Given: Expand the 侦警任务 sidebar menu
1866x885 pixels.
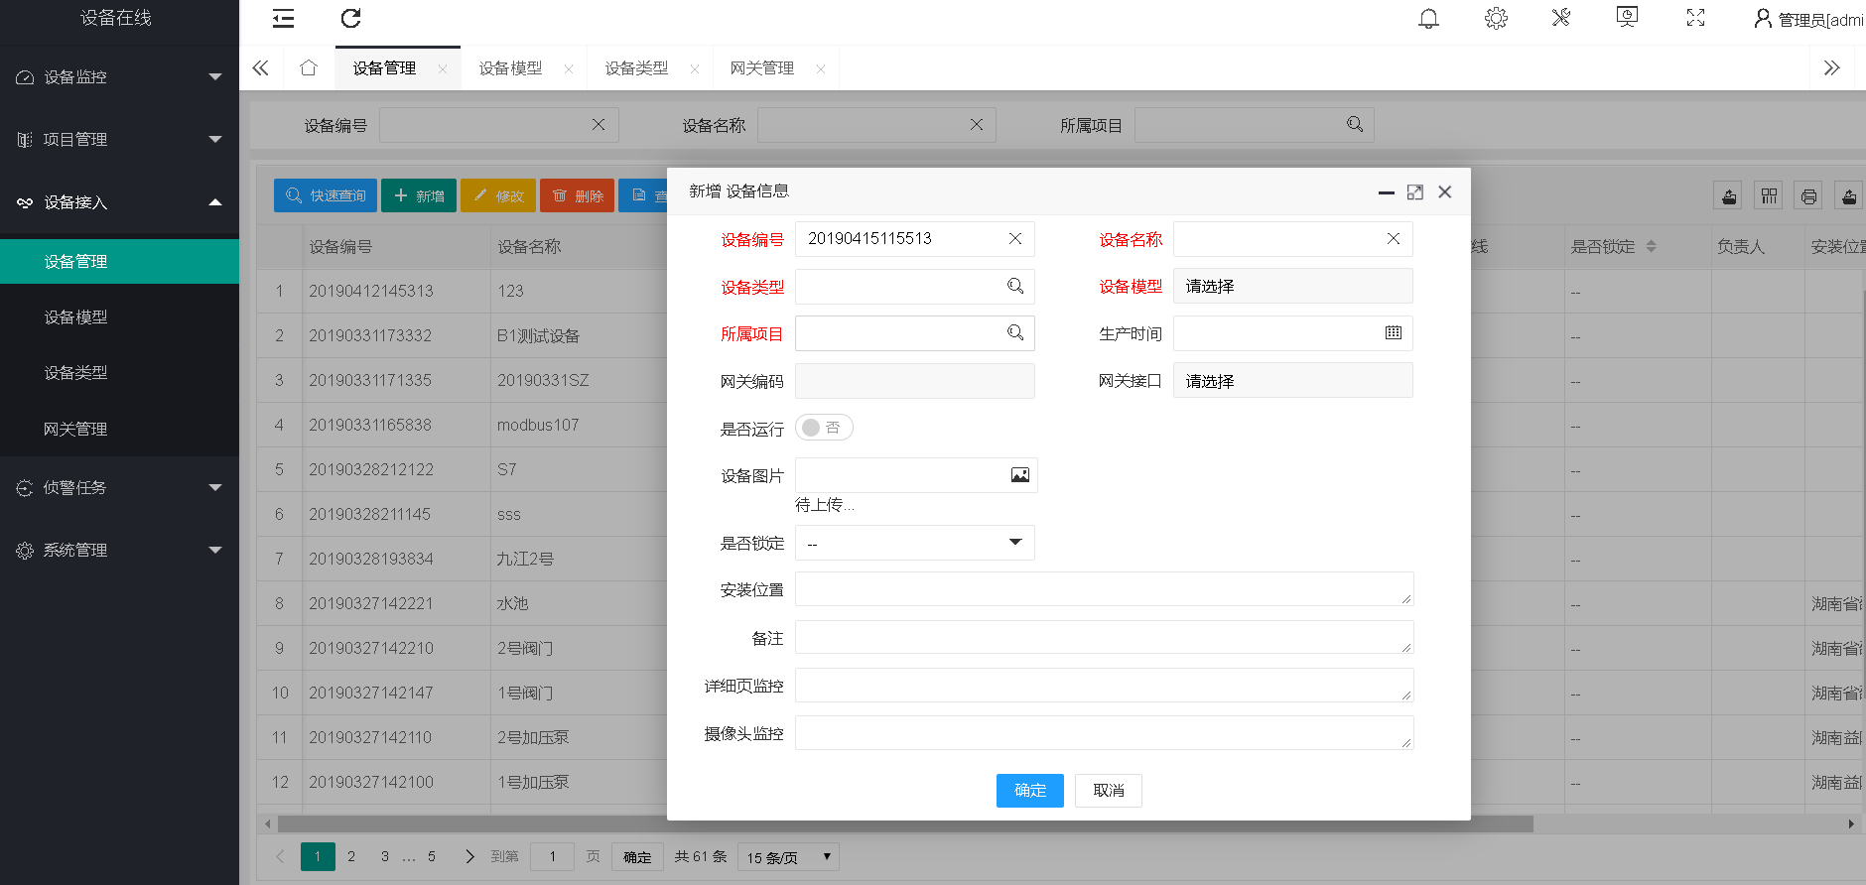Looking at the screenshot, I should point(119,487).
